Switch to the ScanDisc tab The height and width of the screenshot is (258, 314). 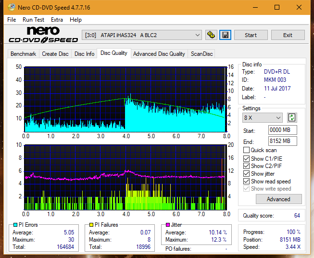point(201,54)
